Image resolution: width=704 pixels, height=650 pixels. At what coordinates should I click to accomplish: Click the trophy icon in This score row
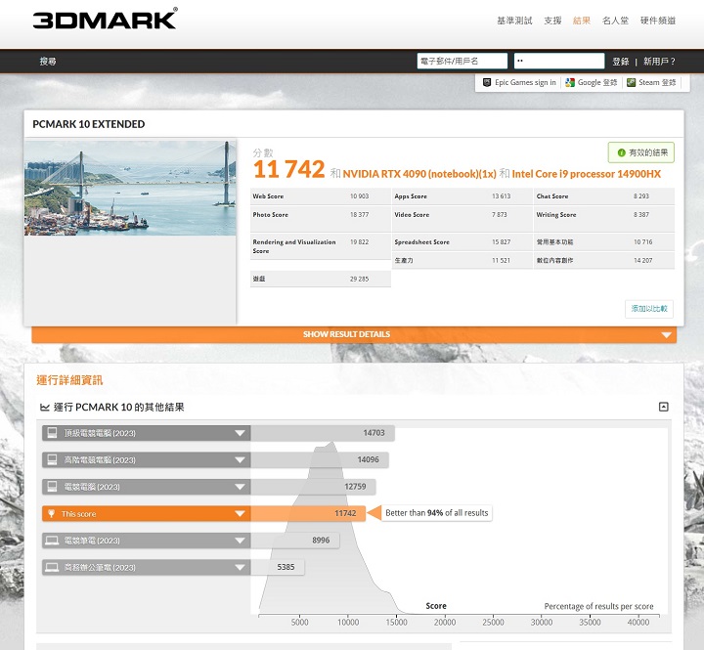click(51, 513)
